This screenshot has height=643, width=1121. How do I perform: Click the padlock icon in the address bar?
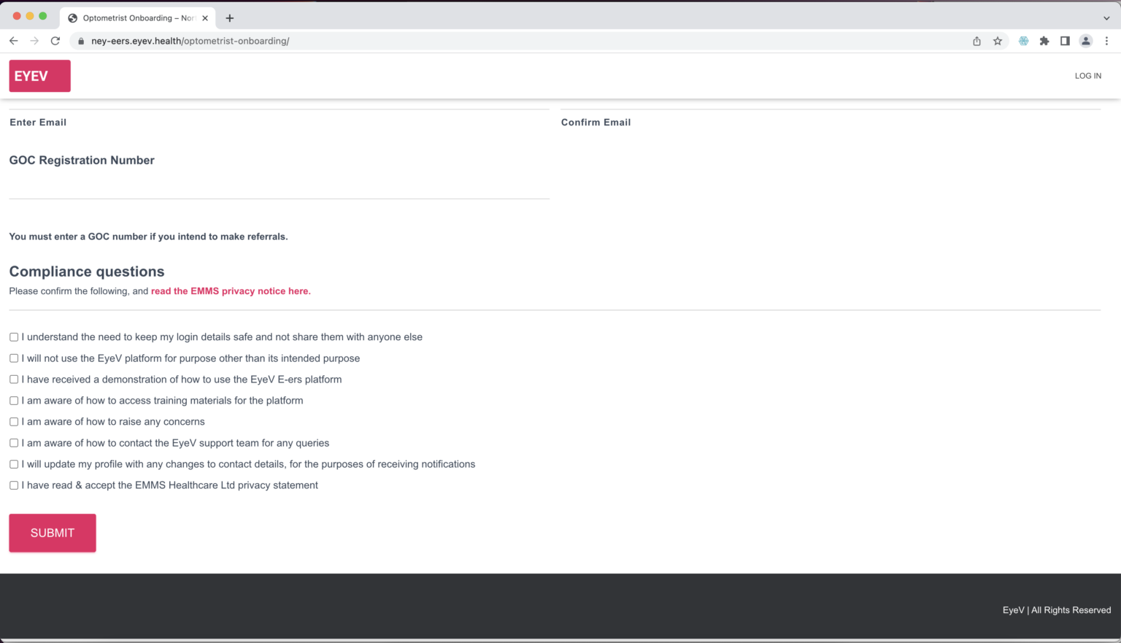(80, 41)
